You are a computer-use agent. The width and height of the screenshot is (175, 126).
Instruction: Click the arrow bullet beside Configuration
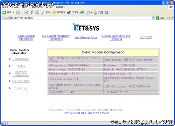[x=10, y=59]
